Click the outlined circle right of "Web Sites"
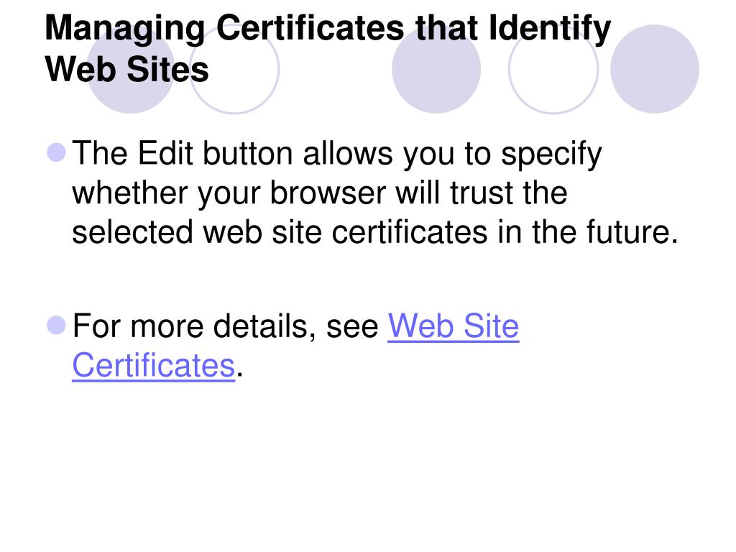 (234, 69)
